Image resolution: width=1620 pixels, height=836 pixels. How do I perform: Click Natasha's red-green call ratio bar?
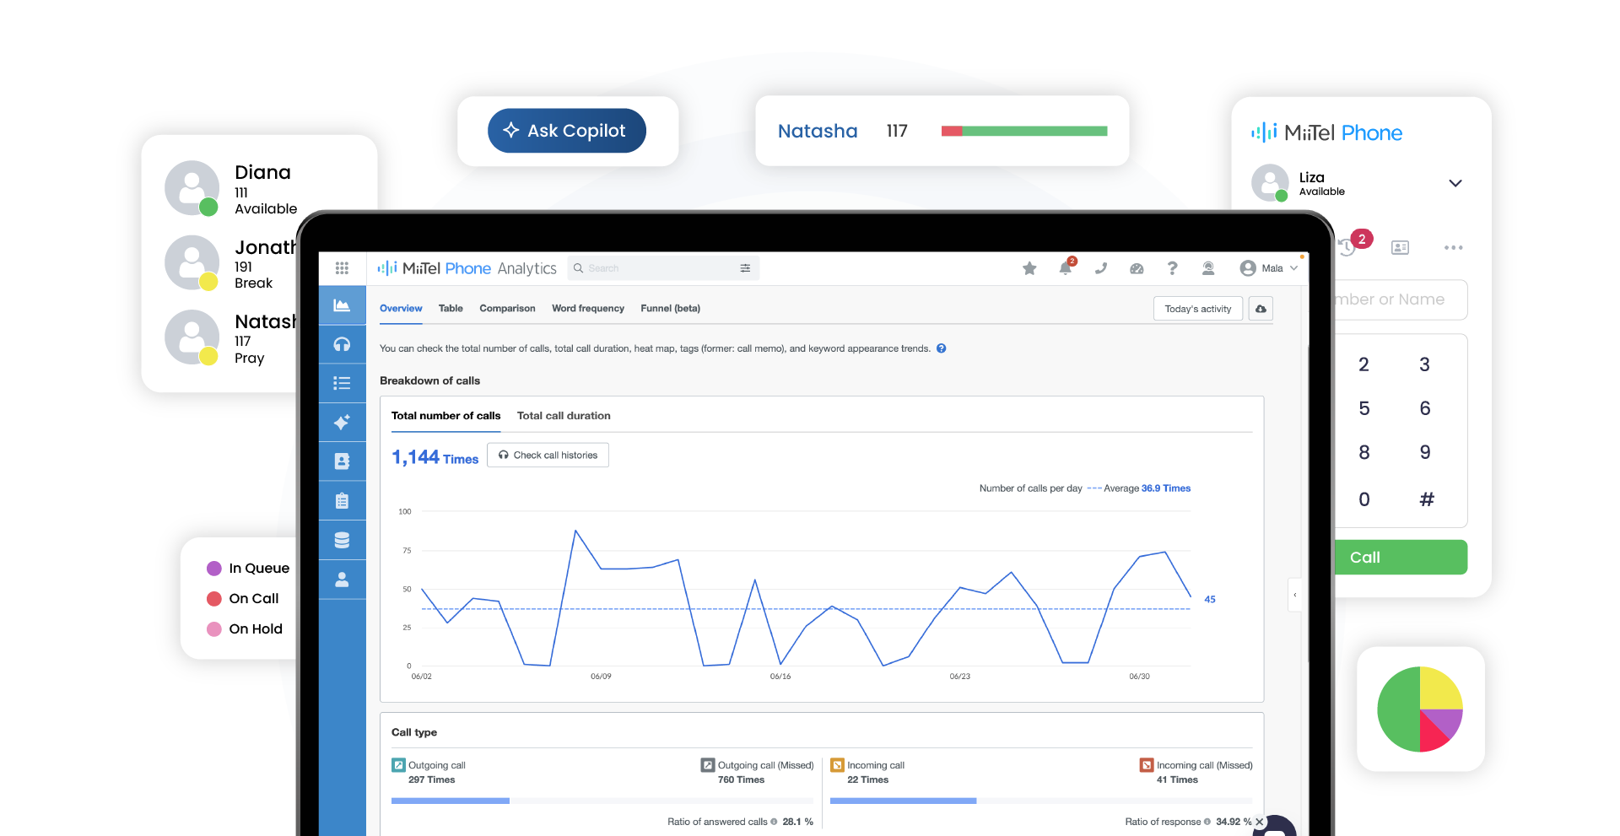click(1024, 131)
